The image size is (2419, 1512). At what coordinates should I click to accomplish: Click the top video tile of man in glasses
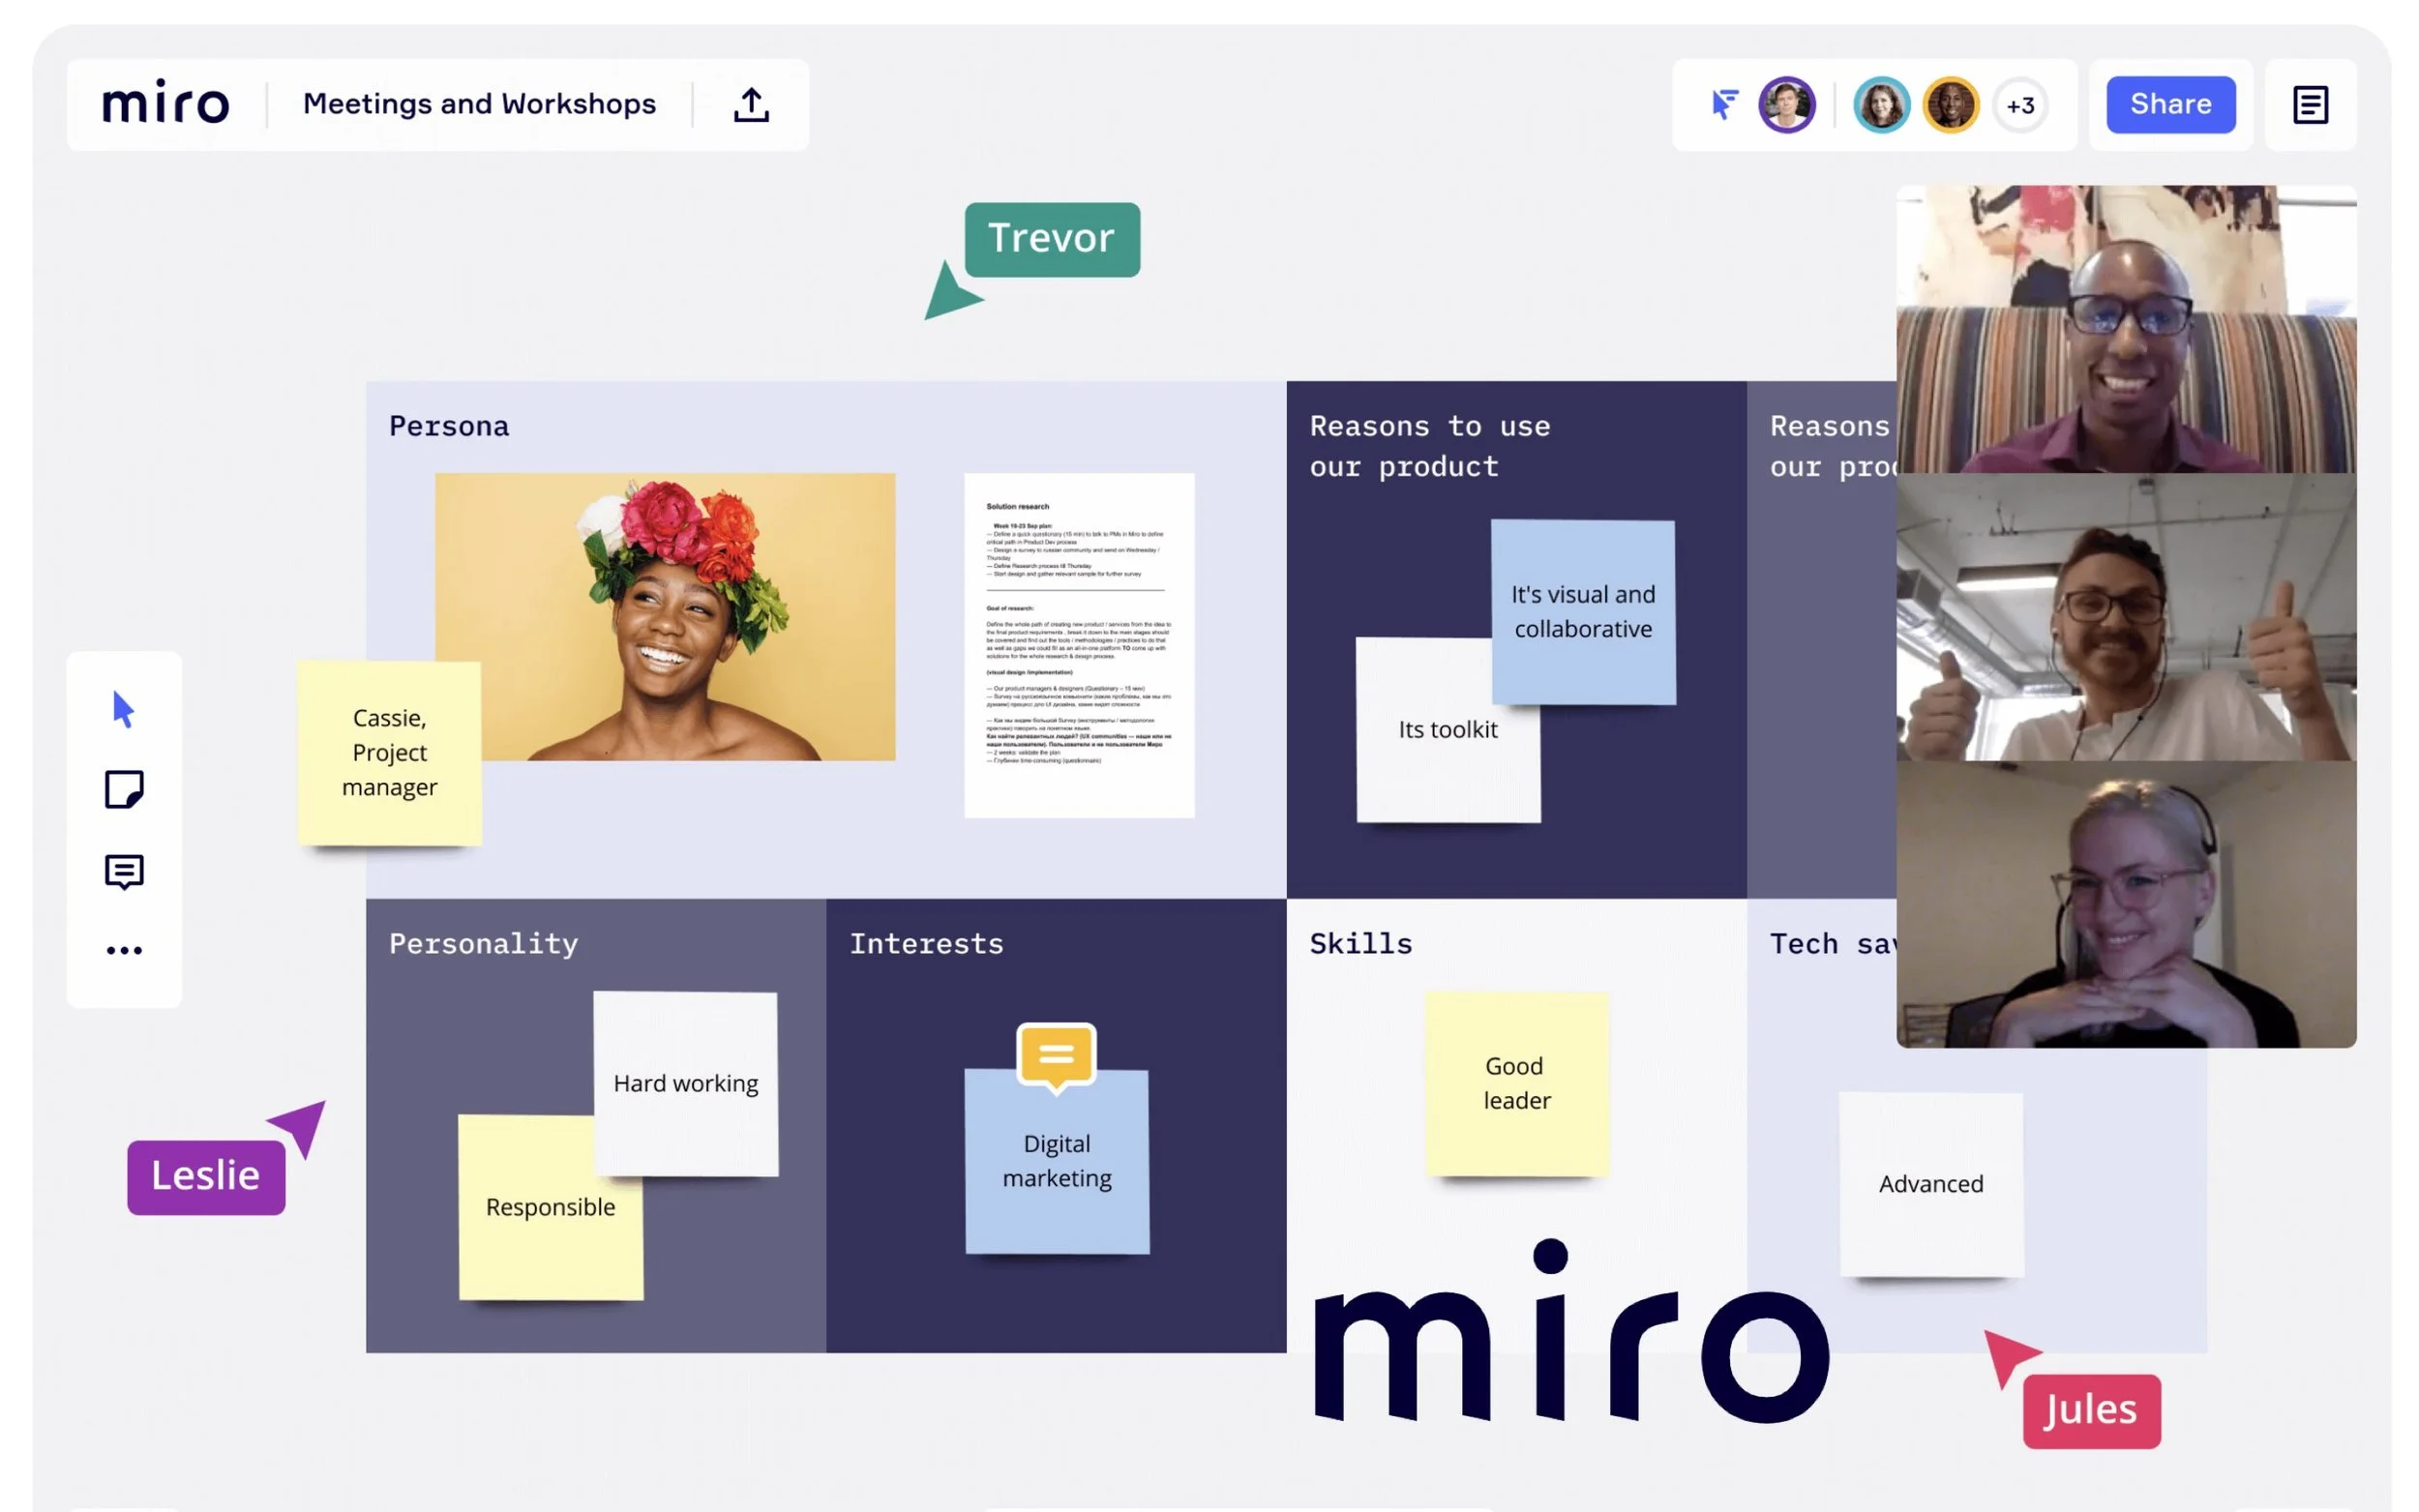[2126, 329]
